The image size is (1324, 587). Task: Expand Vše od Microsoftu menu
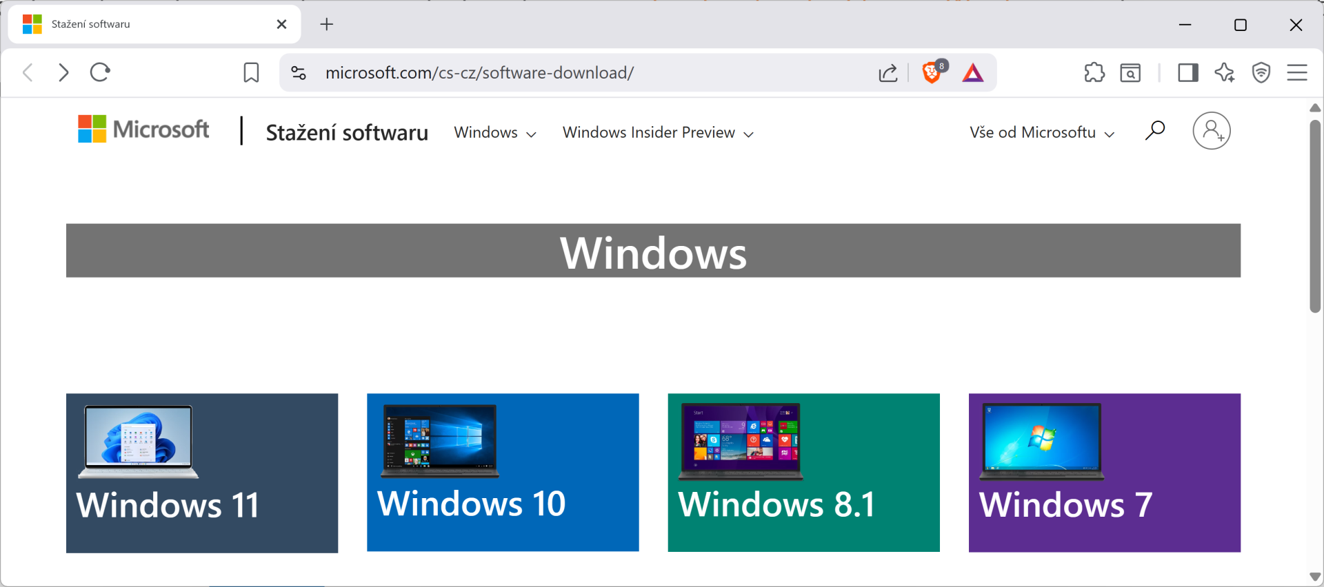(x=1042, y=132)
